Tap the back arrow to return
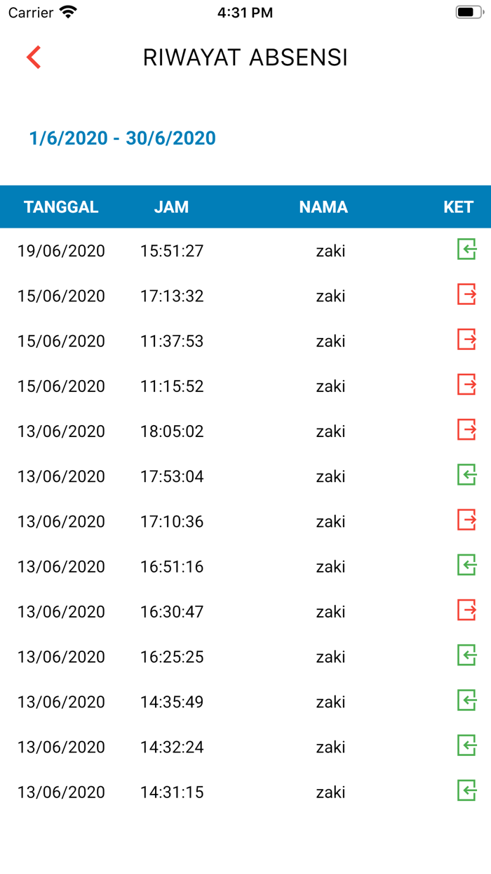Viewport: 491px width, 874px height. (32, 57)
